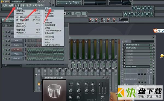Click the Snare channel button

(16, 45)
